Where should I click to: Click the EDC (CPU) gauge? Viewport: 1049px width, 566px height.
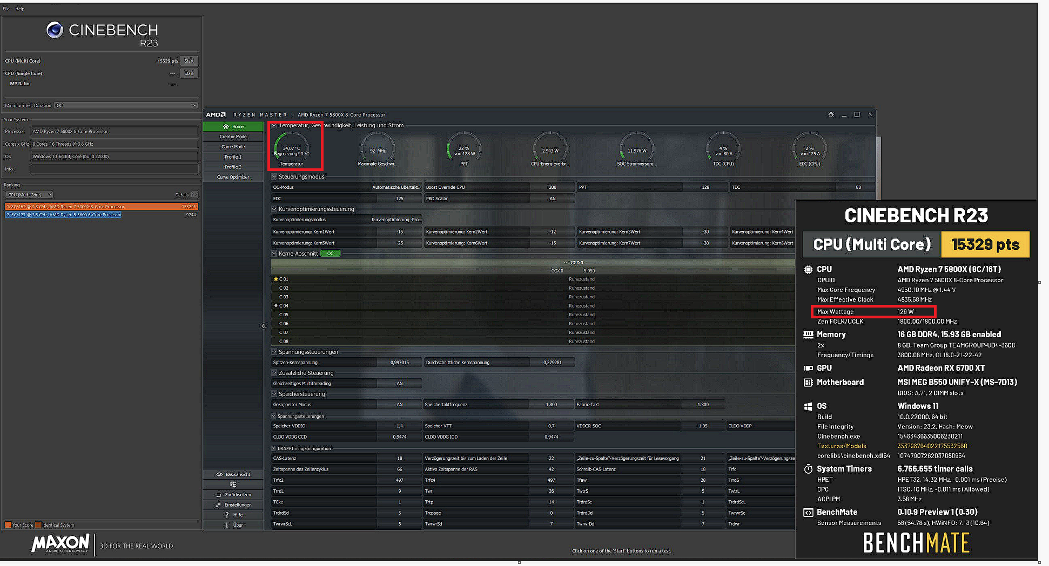[x=810, y=149]
